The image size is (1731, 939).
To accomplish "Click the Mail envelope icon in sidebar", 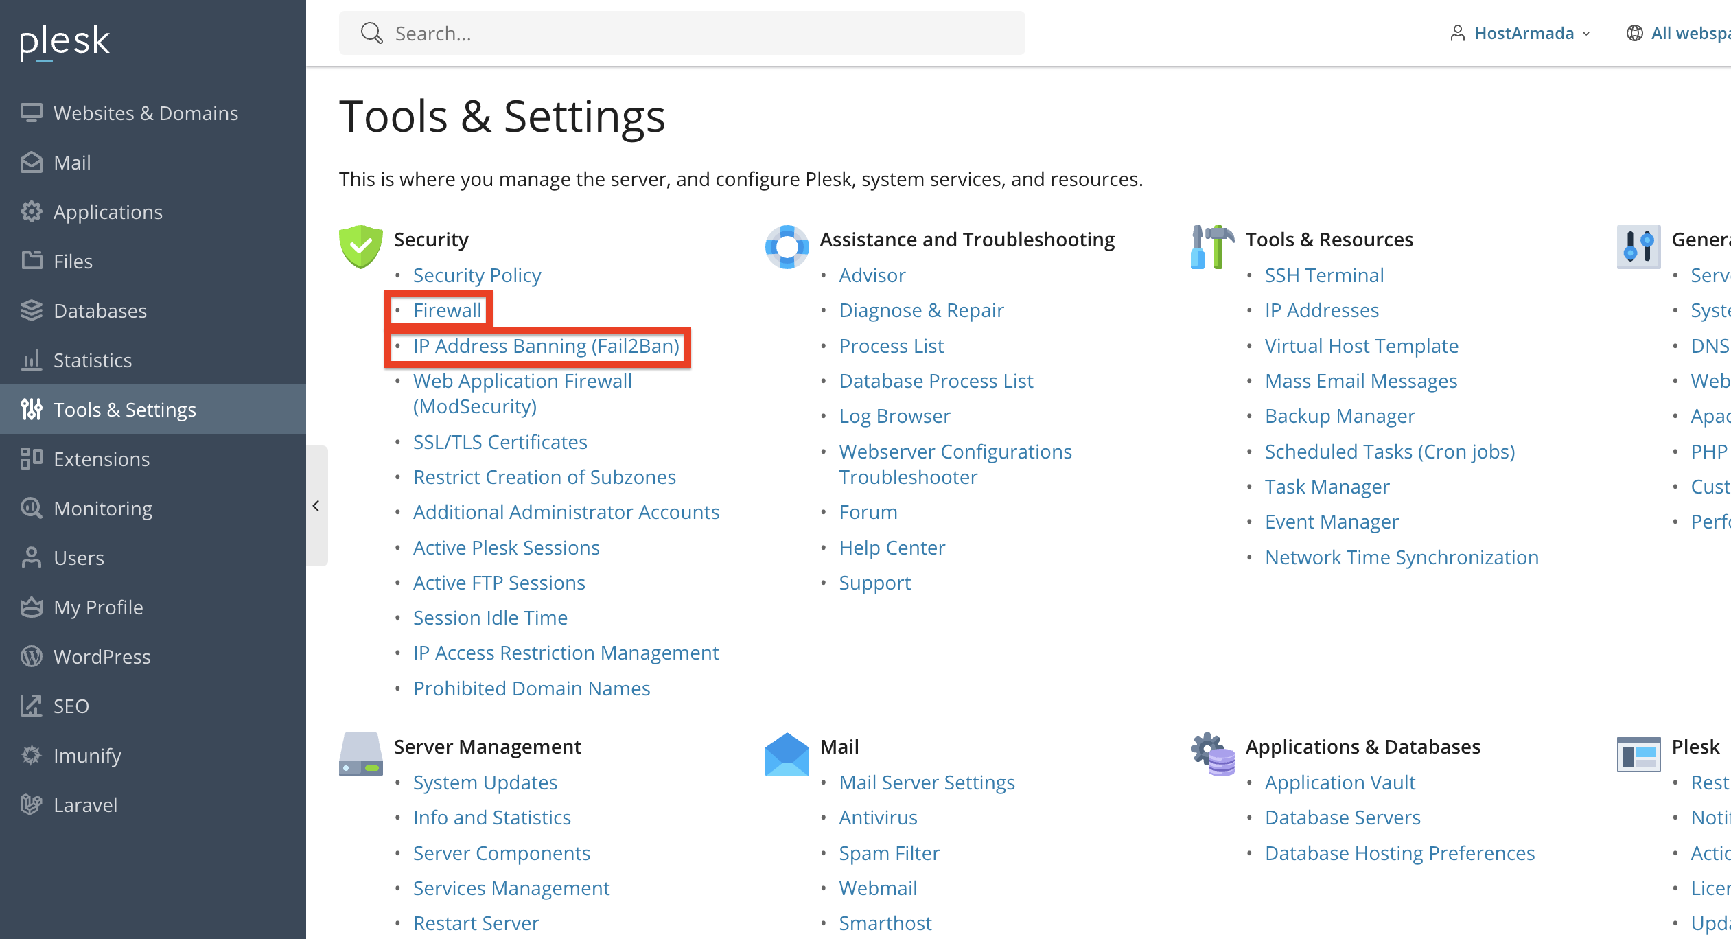I will coord(32,162).
